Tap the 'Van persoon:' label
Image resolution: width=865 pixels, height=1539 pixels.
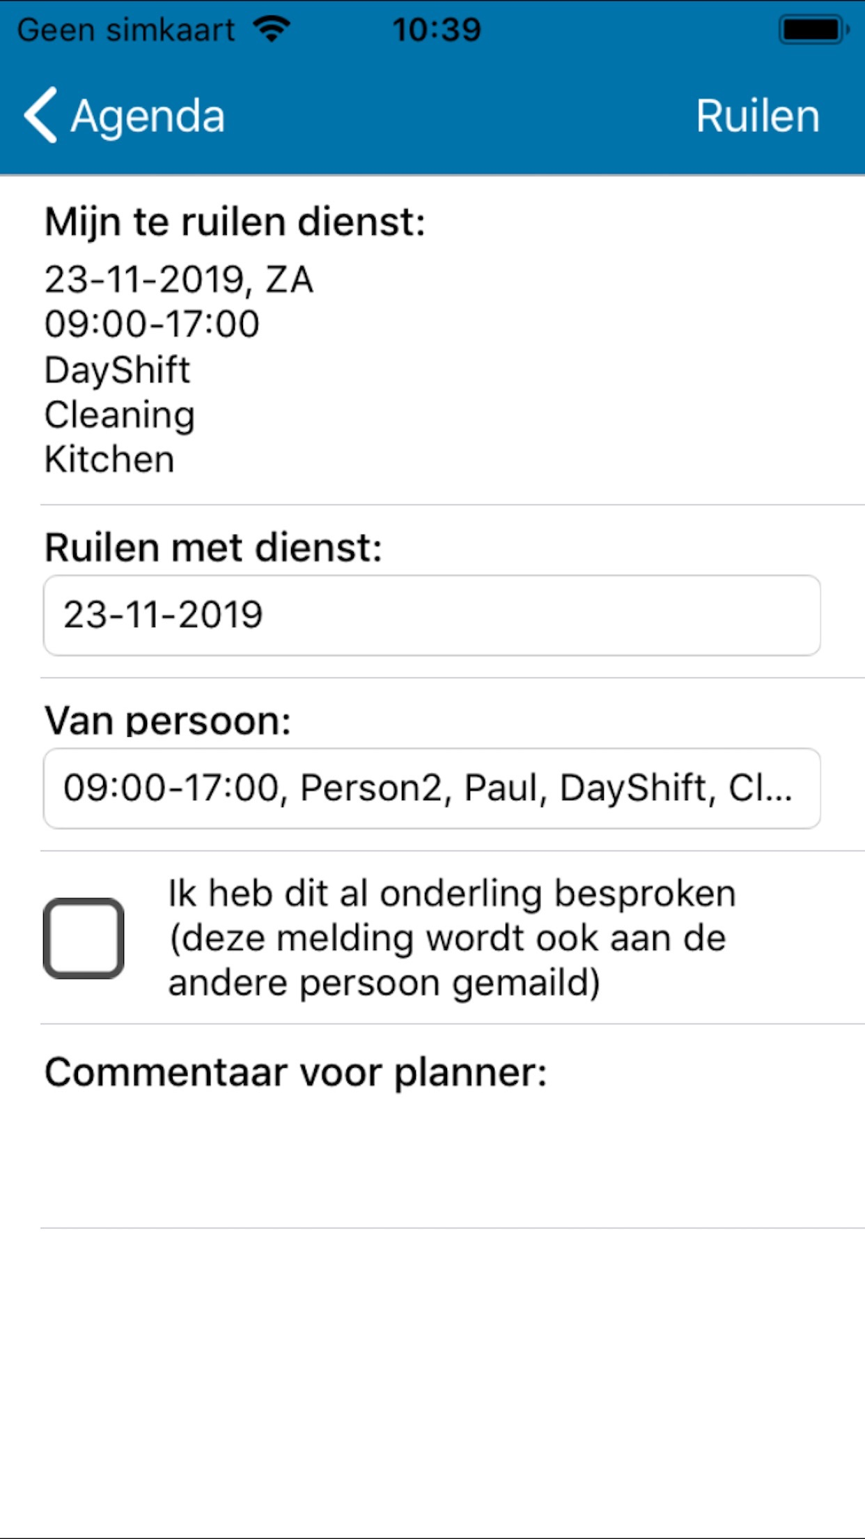[167, 721]
